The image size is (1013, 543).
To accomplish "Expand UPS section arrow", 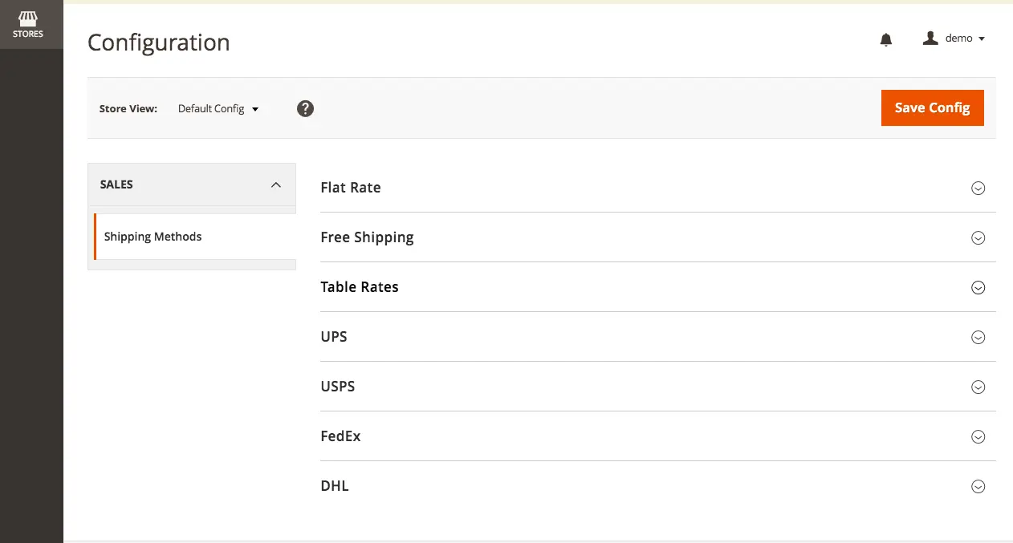I will pos(978,337).
